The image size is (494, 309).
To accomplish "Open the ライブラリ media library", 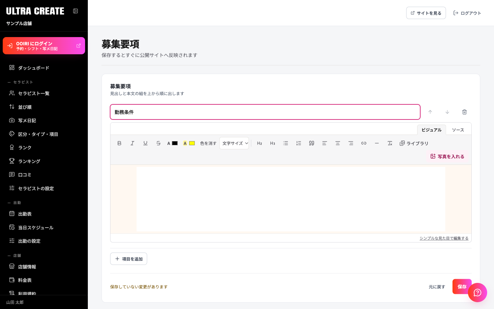I will (x=414, y=143).
